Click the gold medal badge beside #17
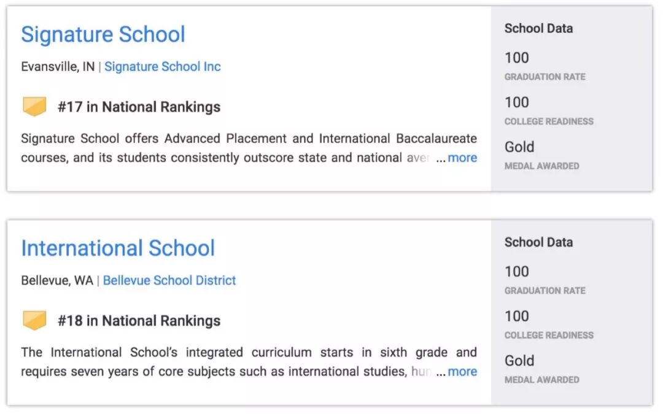663x414 pixels. (34, 107)
